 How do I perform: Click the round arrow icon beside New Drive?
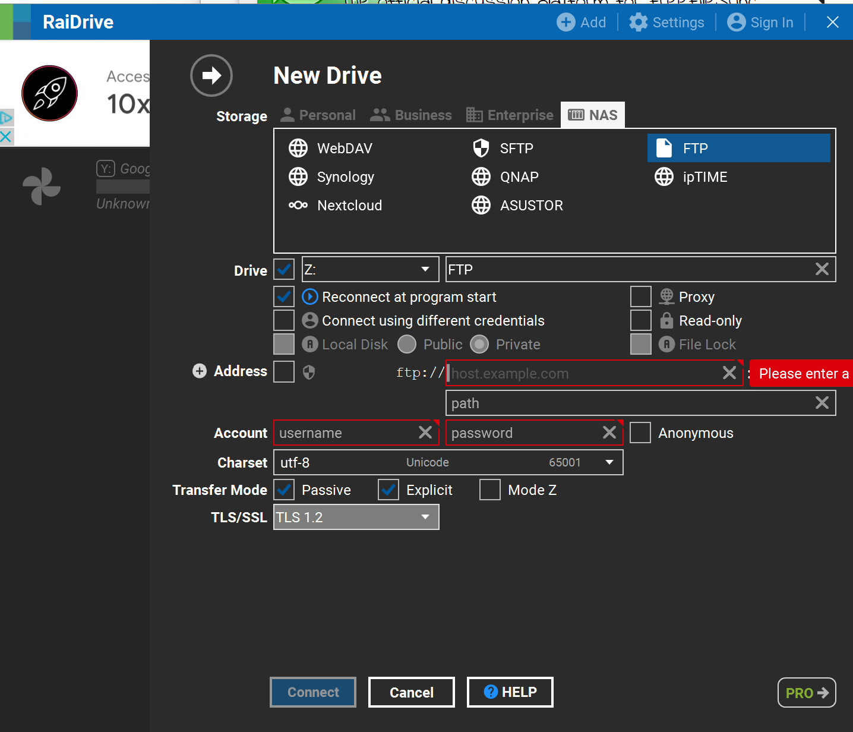211,75
